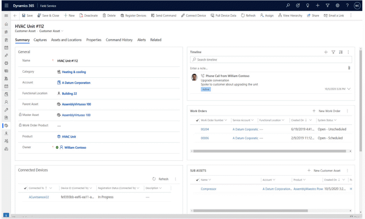Open the overflow menu on the command bar
This screenshot has height=219, width=365.
351,15
